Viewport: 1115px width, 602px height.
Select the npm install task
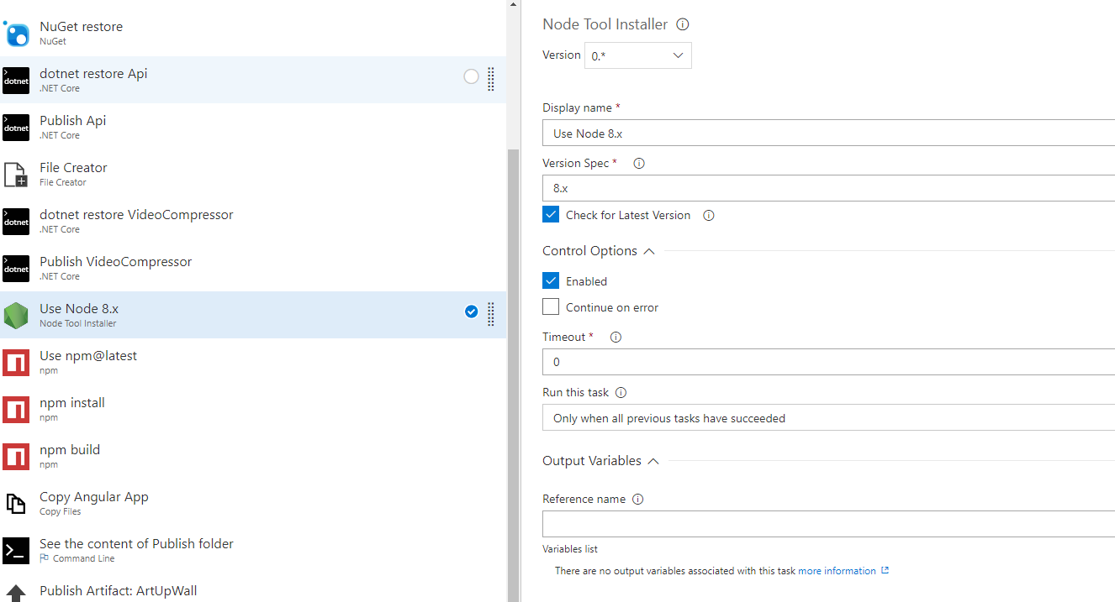(x=253, y=409)
